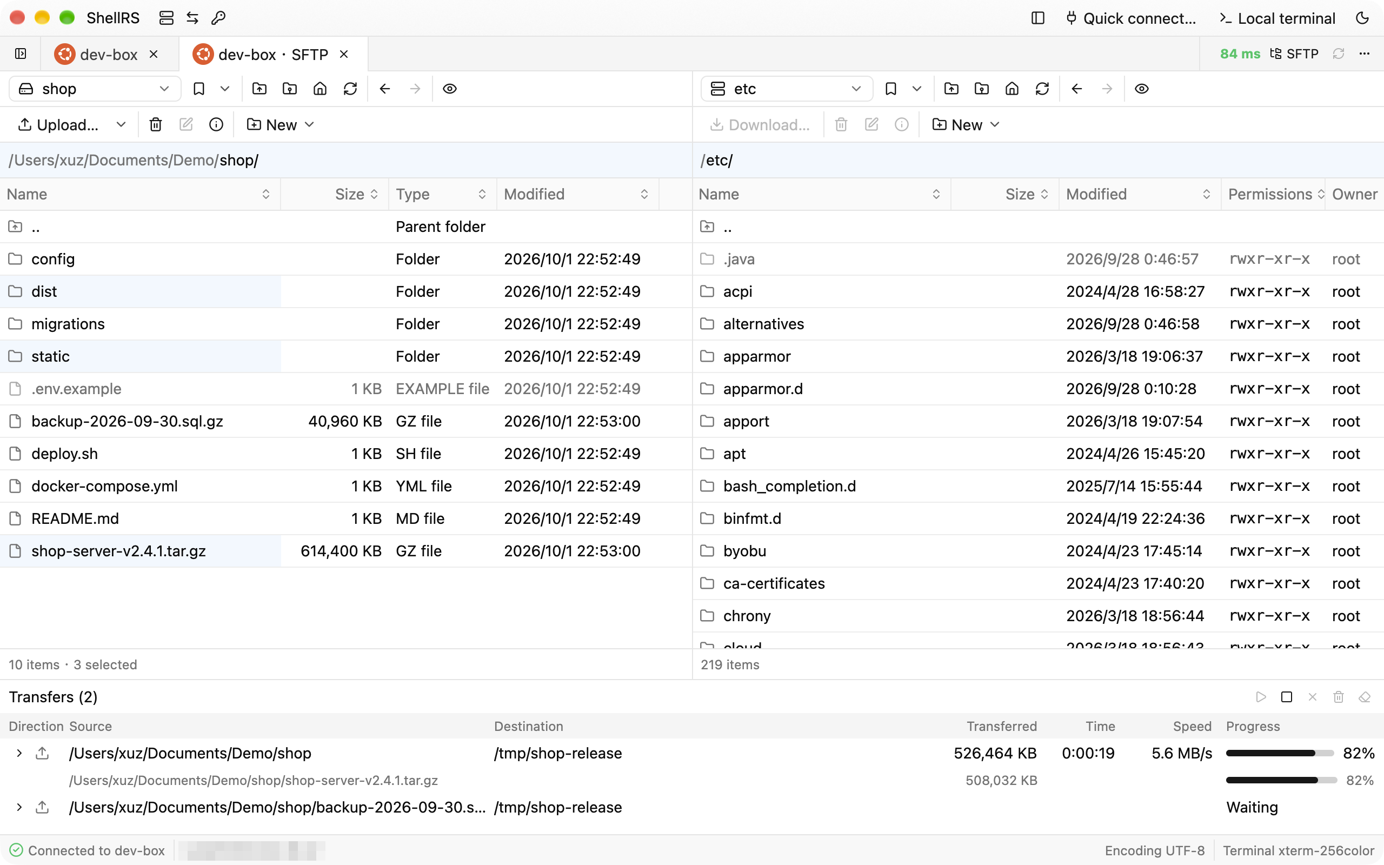Bookmark the remote etc folder
The height and width of the screenshot is (865, 1384).
(x=890, y=89)
